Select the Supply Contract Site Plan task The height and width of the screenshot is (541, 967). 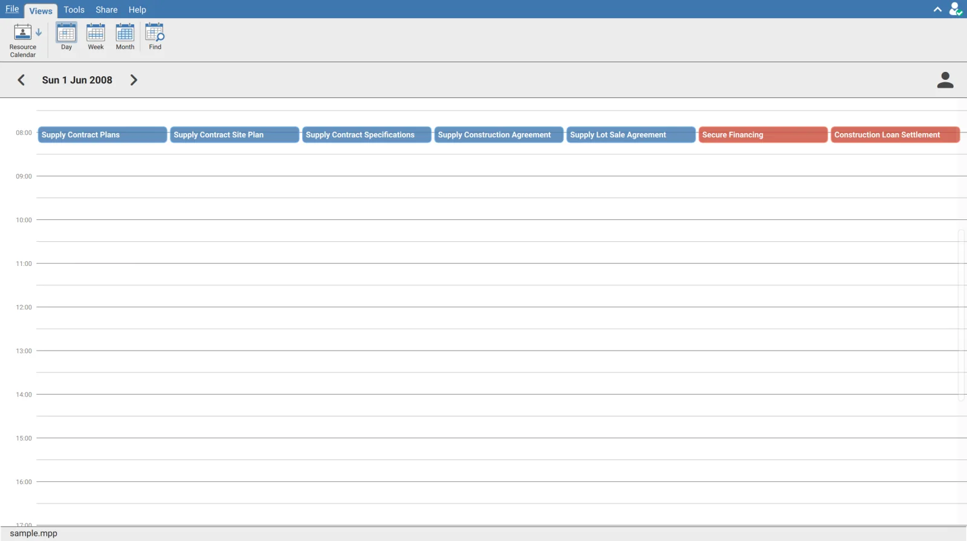[234, 135]
